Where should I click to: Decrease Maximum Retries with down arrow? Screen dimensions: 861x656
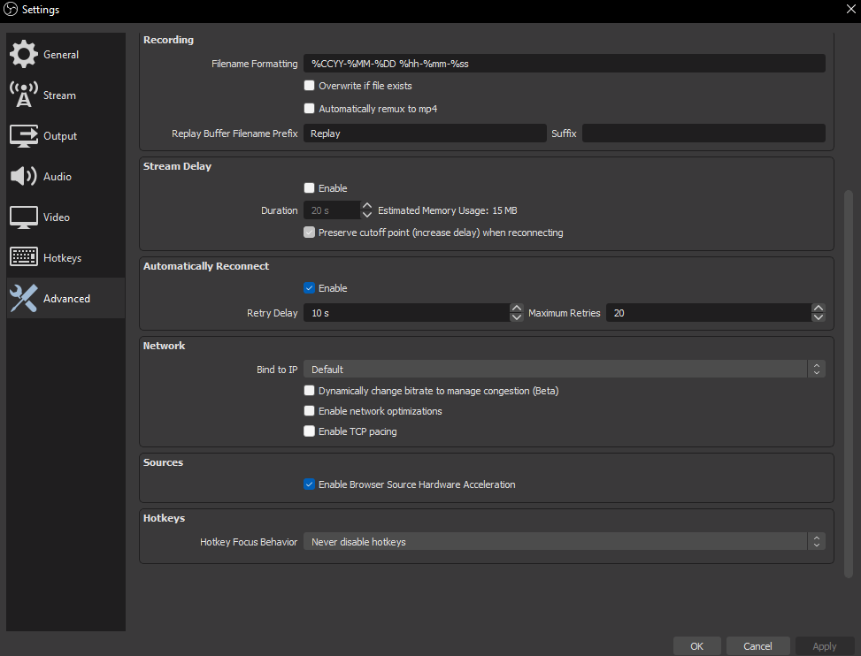coord(819,317)
